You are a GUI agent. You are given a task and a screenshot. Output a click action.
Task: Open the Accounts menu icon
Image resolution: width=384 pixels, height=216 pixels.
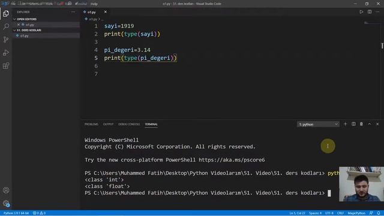[x=6, y=190]
